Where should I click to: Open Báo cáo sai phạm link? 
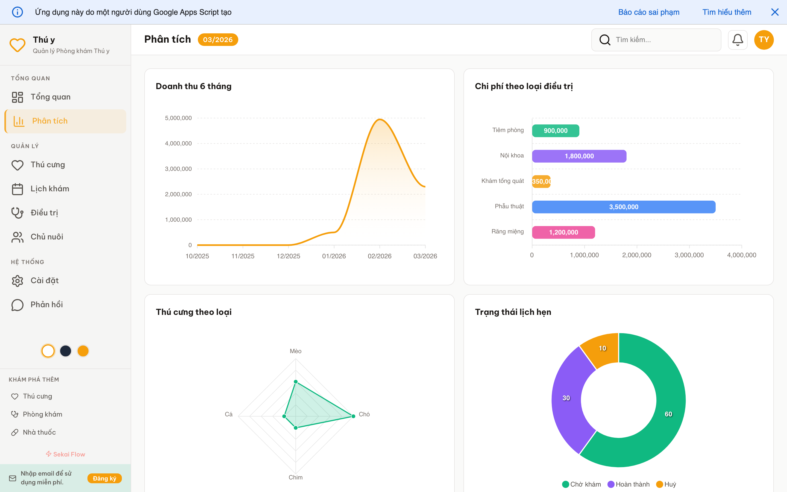pos(648,12)
